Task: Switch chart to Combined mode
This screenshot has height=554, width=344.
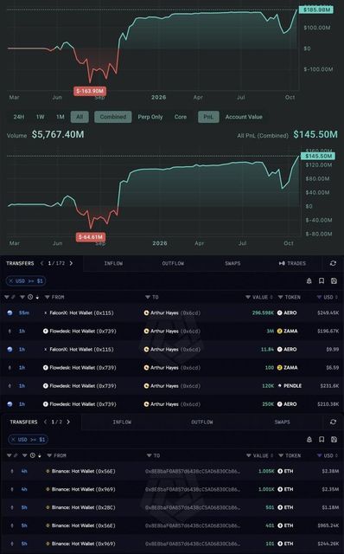Action: 113,117
